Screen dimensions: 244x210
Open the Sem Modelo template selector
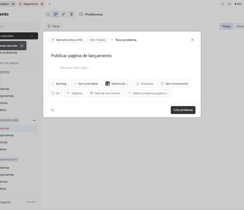(x=98, y=40)
